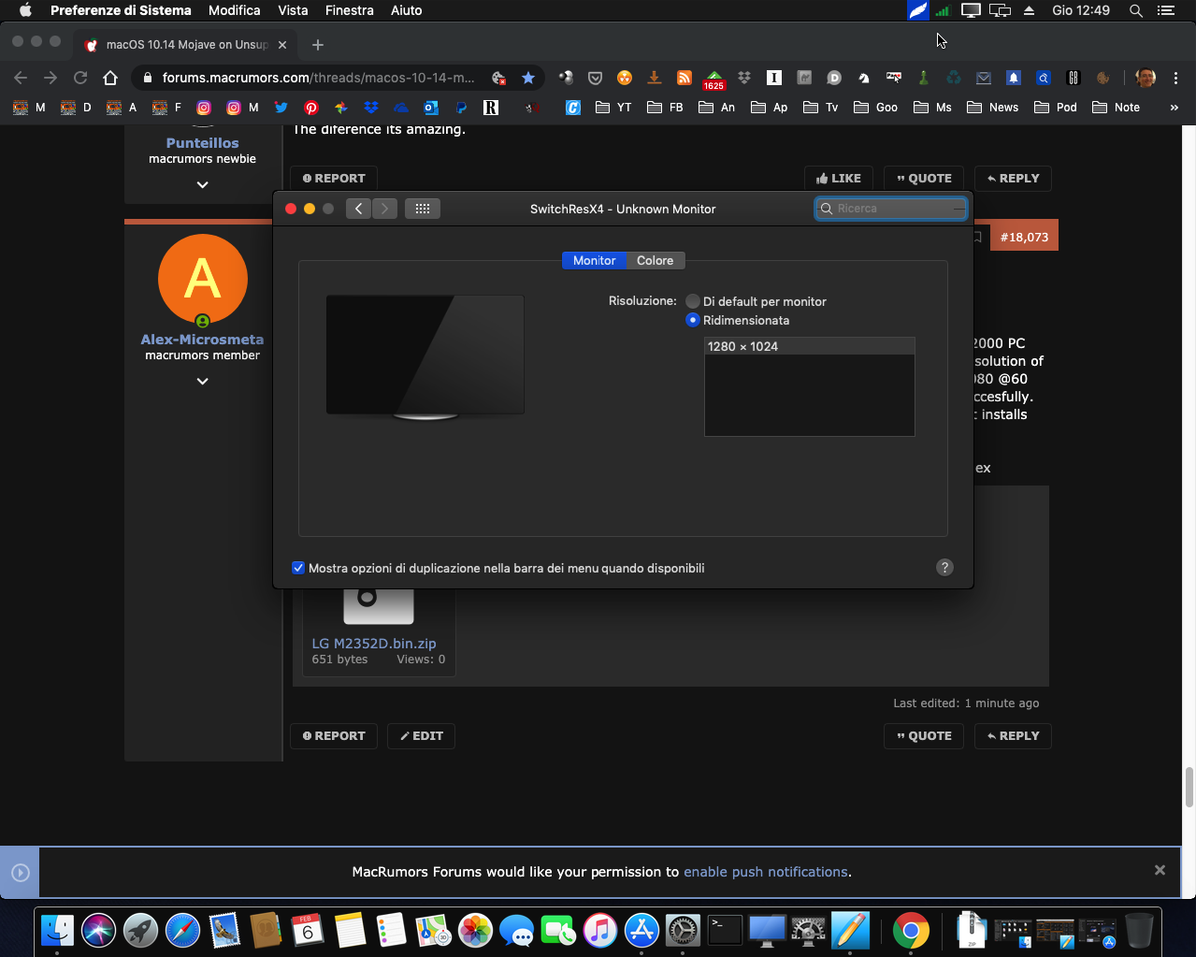1196x957 pixels.
Task: Click REPLY under Alex-Microsmeta's post
Action: 1013,735
